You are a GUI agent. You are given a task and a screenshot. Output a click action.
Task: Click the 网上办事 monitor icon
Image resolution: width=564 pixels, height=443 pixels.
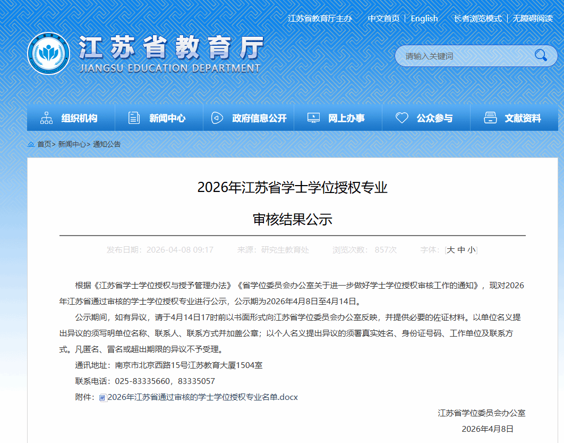click(x=313, y=118)
